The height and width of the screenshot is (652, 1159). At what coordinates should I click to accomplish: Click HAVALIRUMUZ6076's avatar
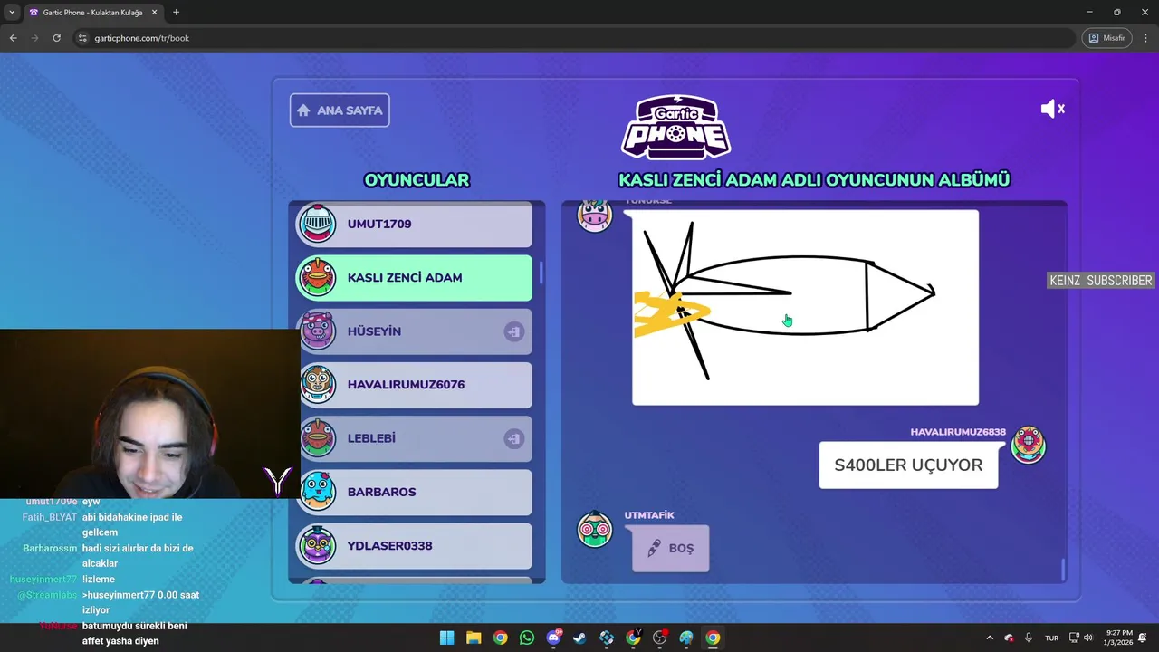[x=318, y=385]
